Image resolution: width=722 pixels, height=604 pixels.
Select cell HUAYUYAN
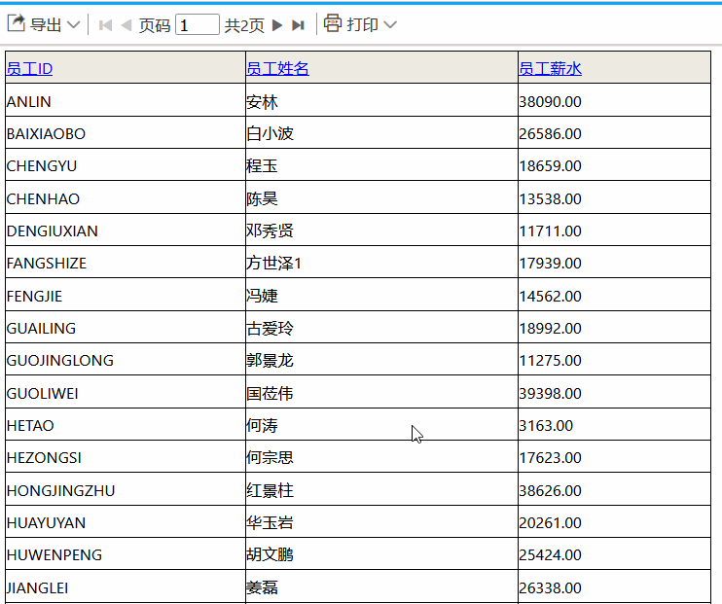[x=126, y=521]
